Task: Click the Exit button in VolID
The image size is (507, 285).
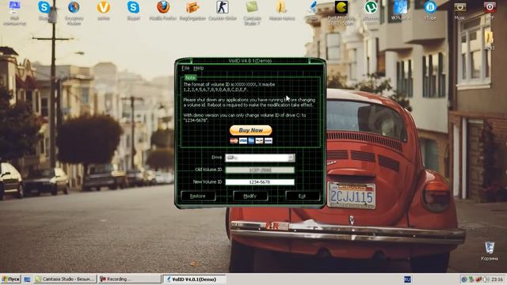Action: (303, 196)
